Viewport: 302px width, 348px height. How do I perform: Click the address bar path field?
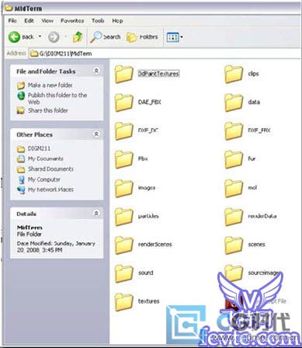point(165,54)
